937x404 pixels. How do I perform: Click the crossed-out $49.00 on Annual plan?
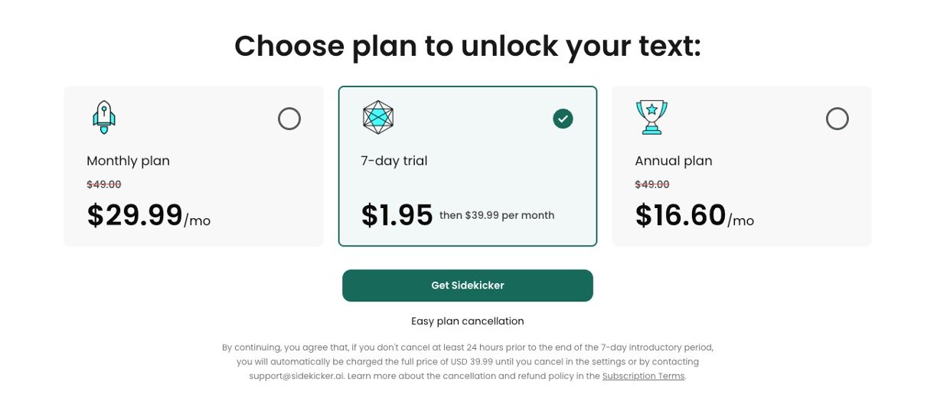tap(652, 184)
